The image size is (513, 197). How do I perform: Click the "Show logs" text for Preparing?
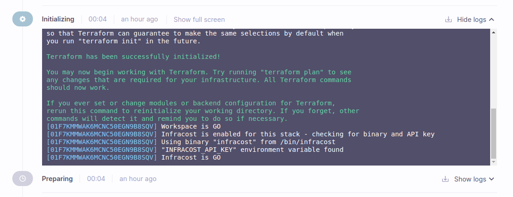pos(470,179)
